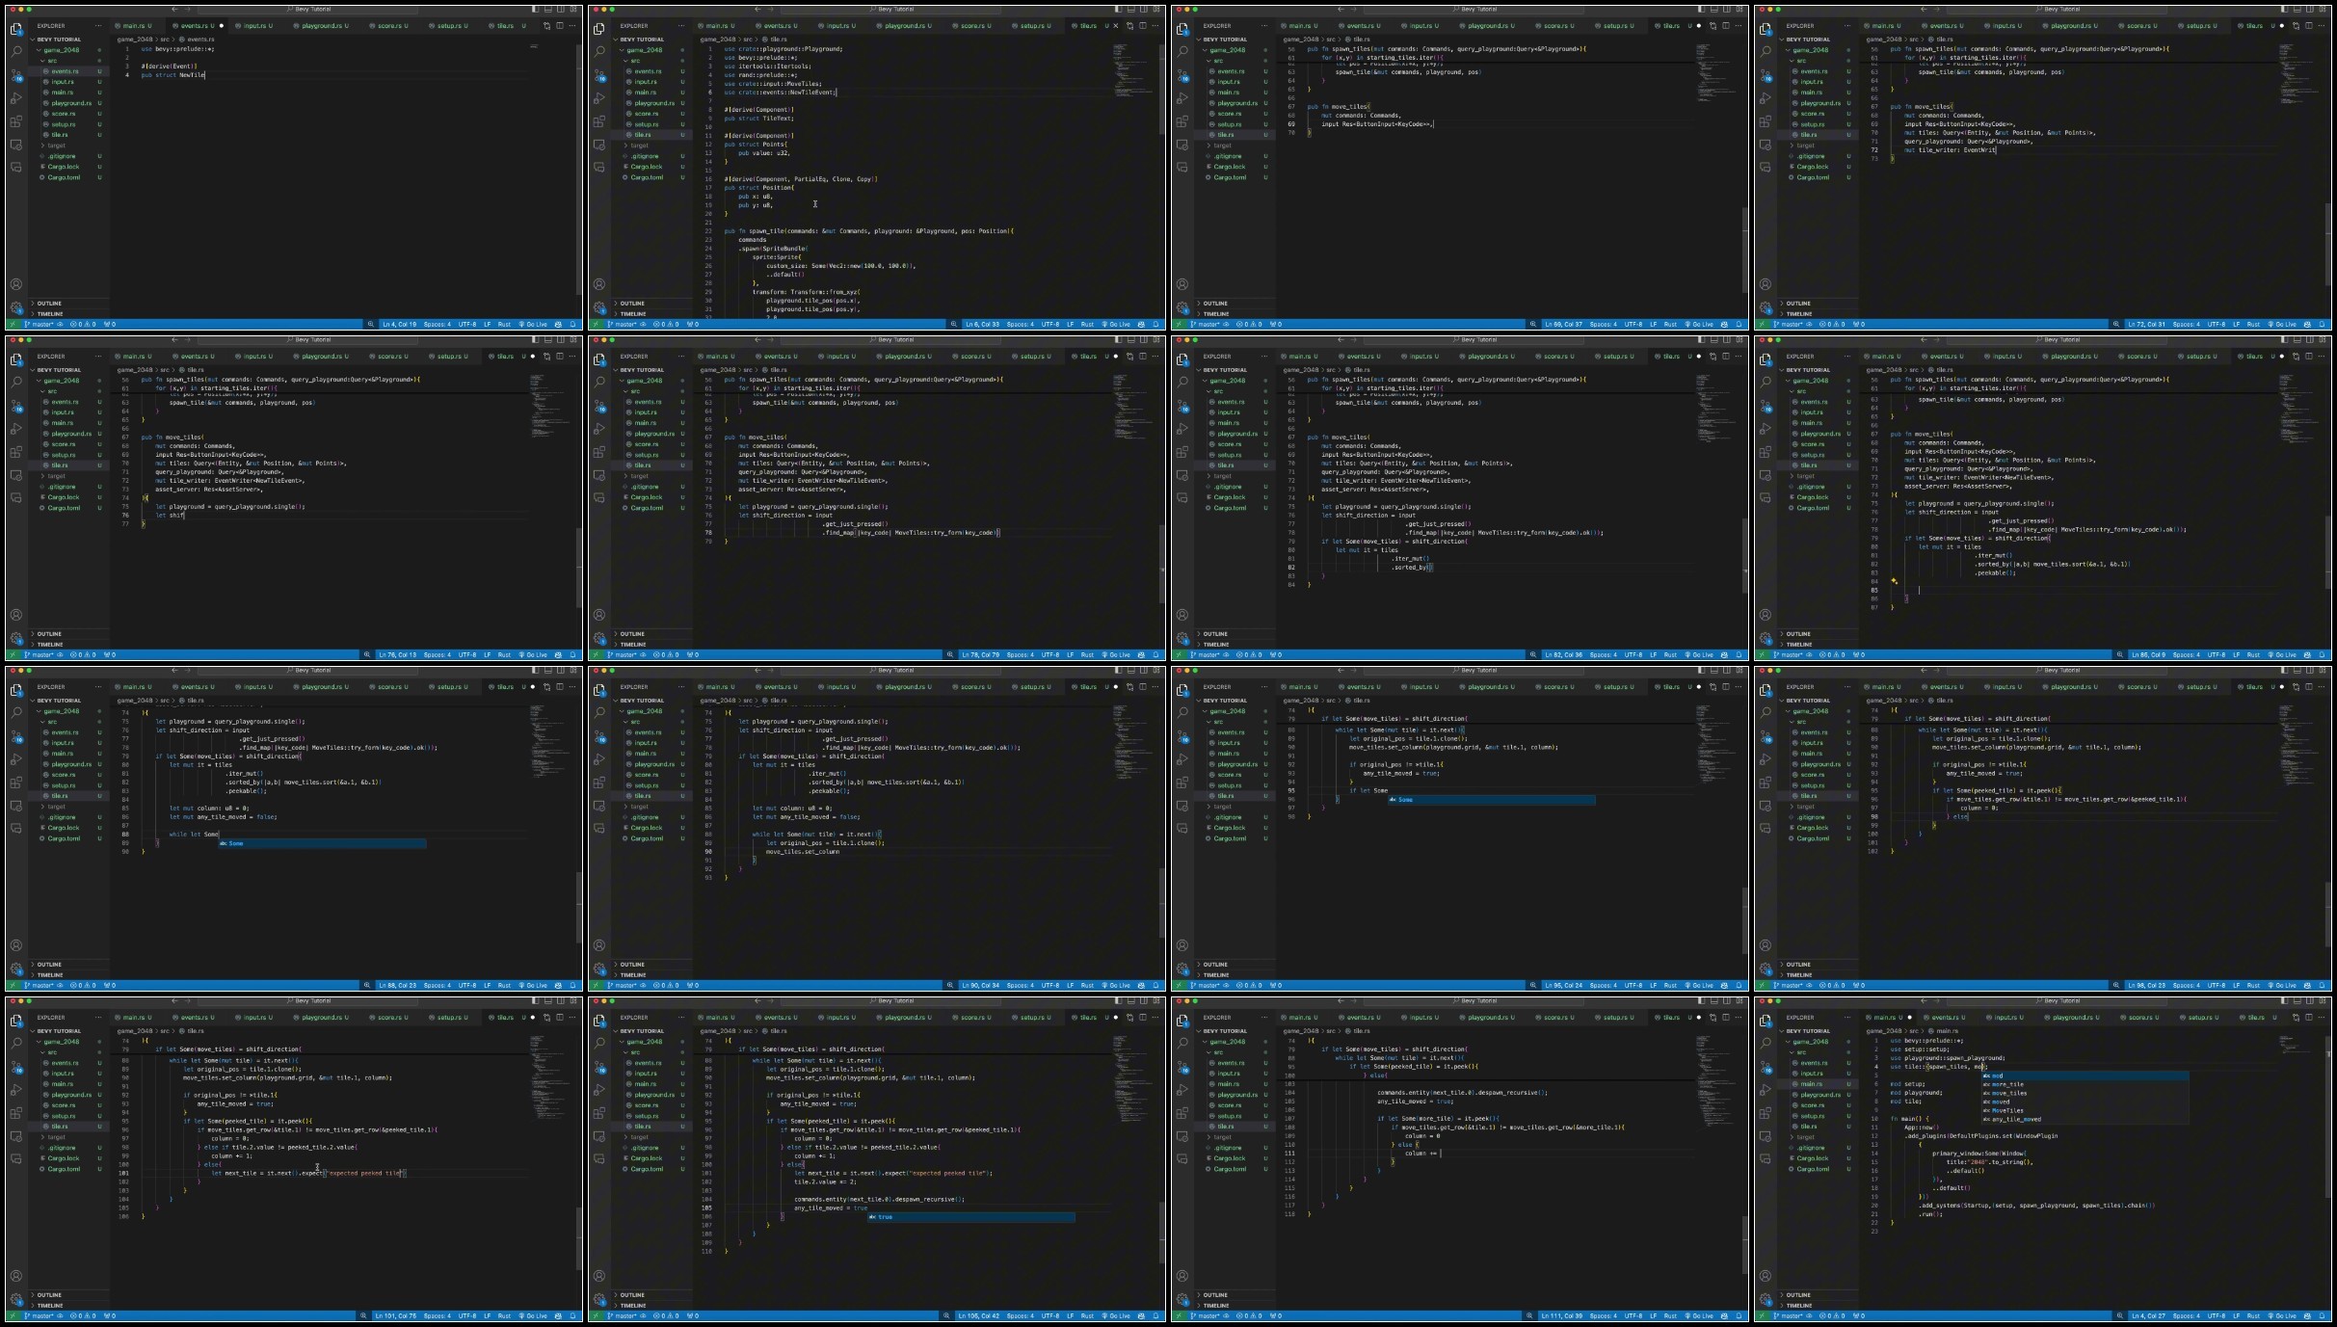The height and width of the screenshot is (1327, 2337).
Task: Click master branch in the Ln 101 window
Action: tap(40, 1315)
